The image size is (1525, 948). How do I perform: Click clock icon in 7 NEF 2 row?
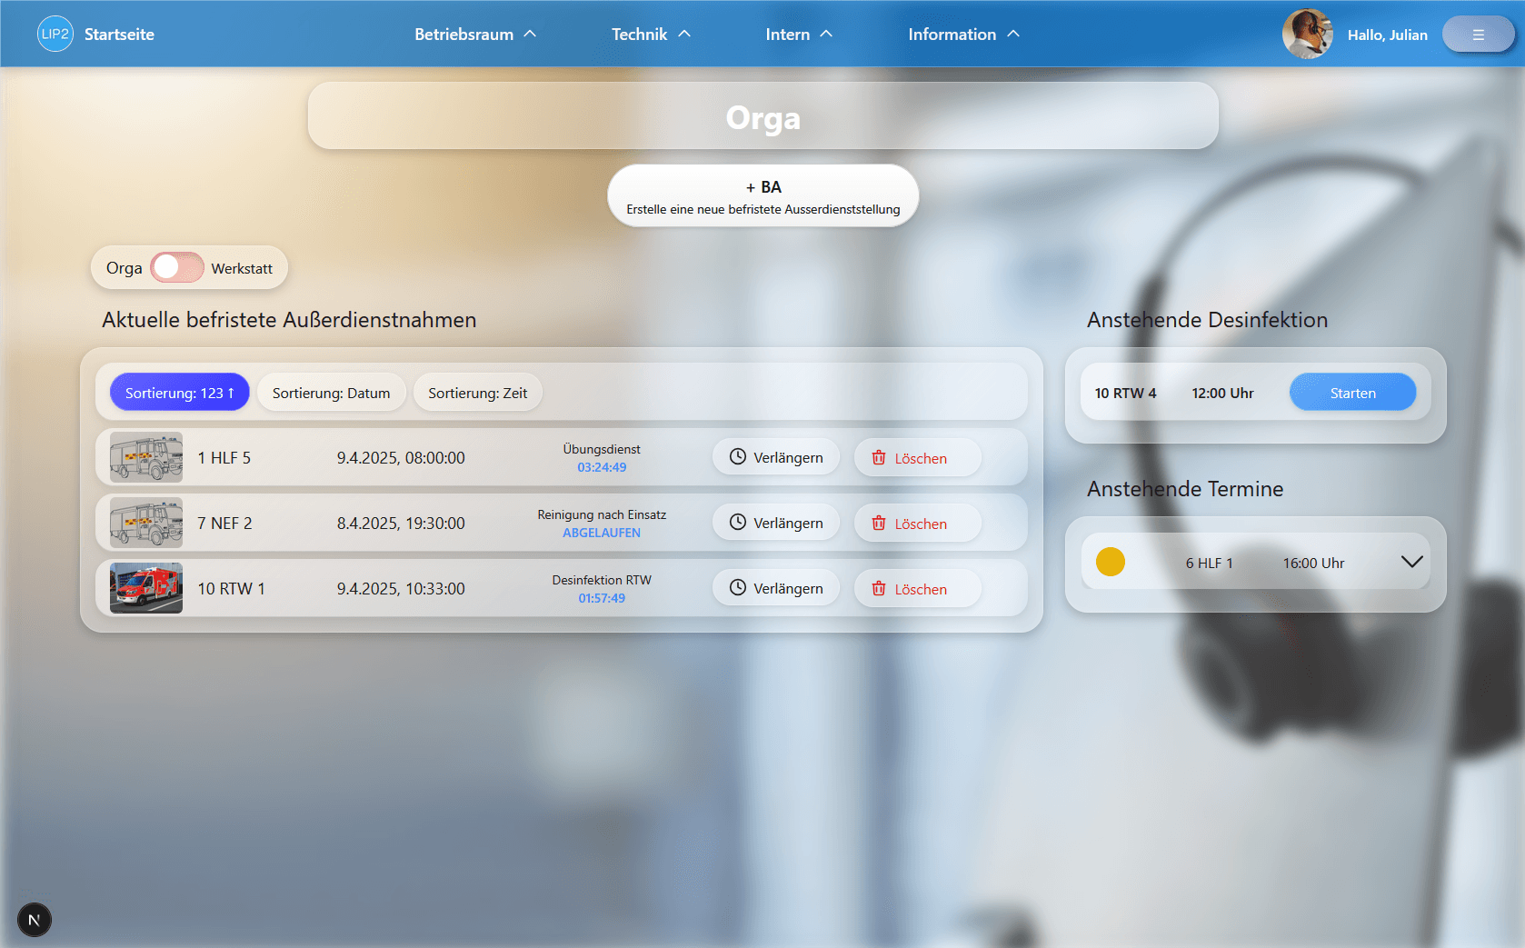coord(738,523)
